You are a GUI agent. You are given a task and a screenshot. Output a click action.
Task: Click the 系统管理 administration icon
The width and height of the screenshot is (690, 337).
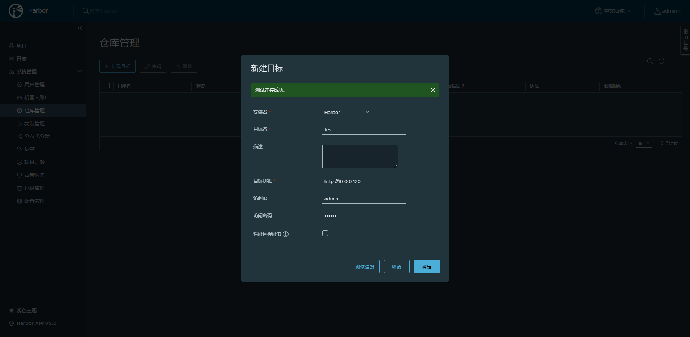(x=12, y=72)
